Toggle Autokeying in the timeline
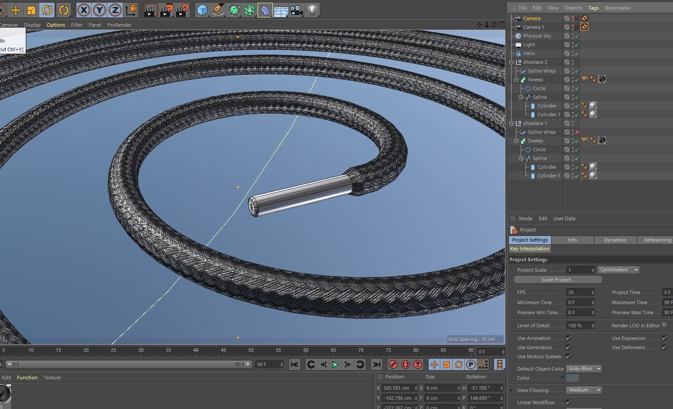 pyautogui.click(x=405, y=364)
